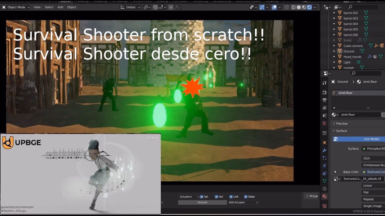This screenshot has width=385, height=216.
Task: Switch to rendered viewport shading
Action: point(309,7)
